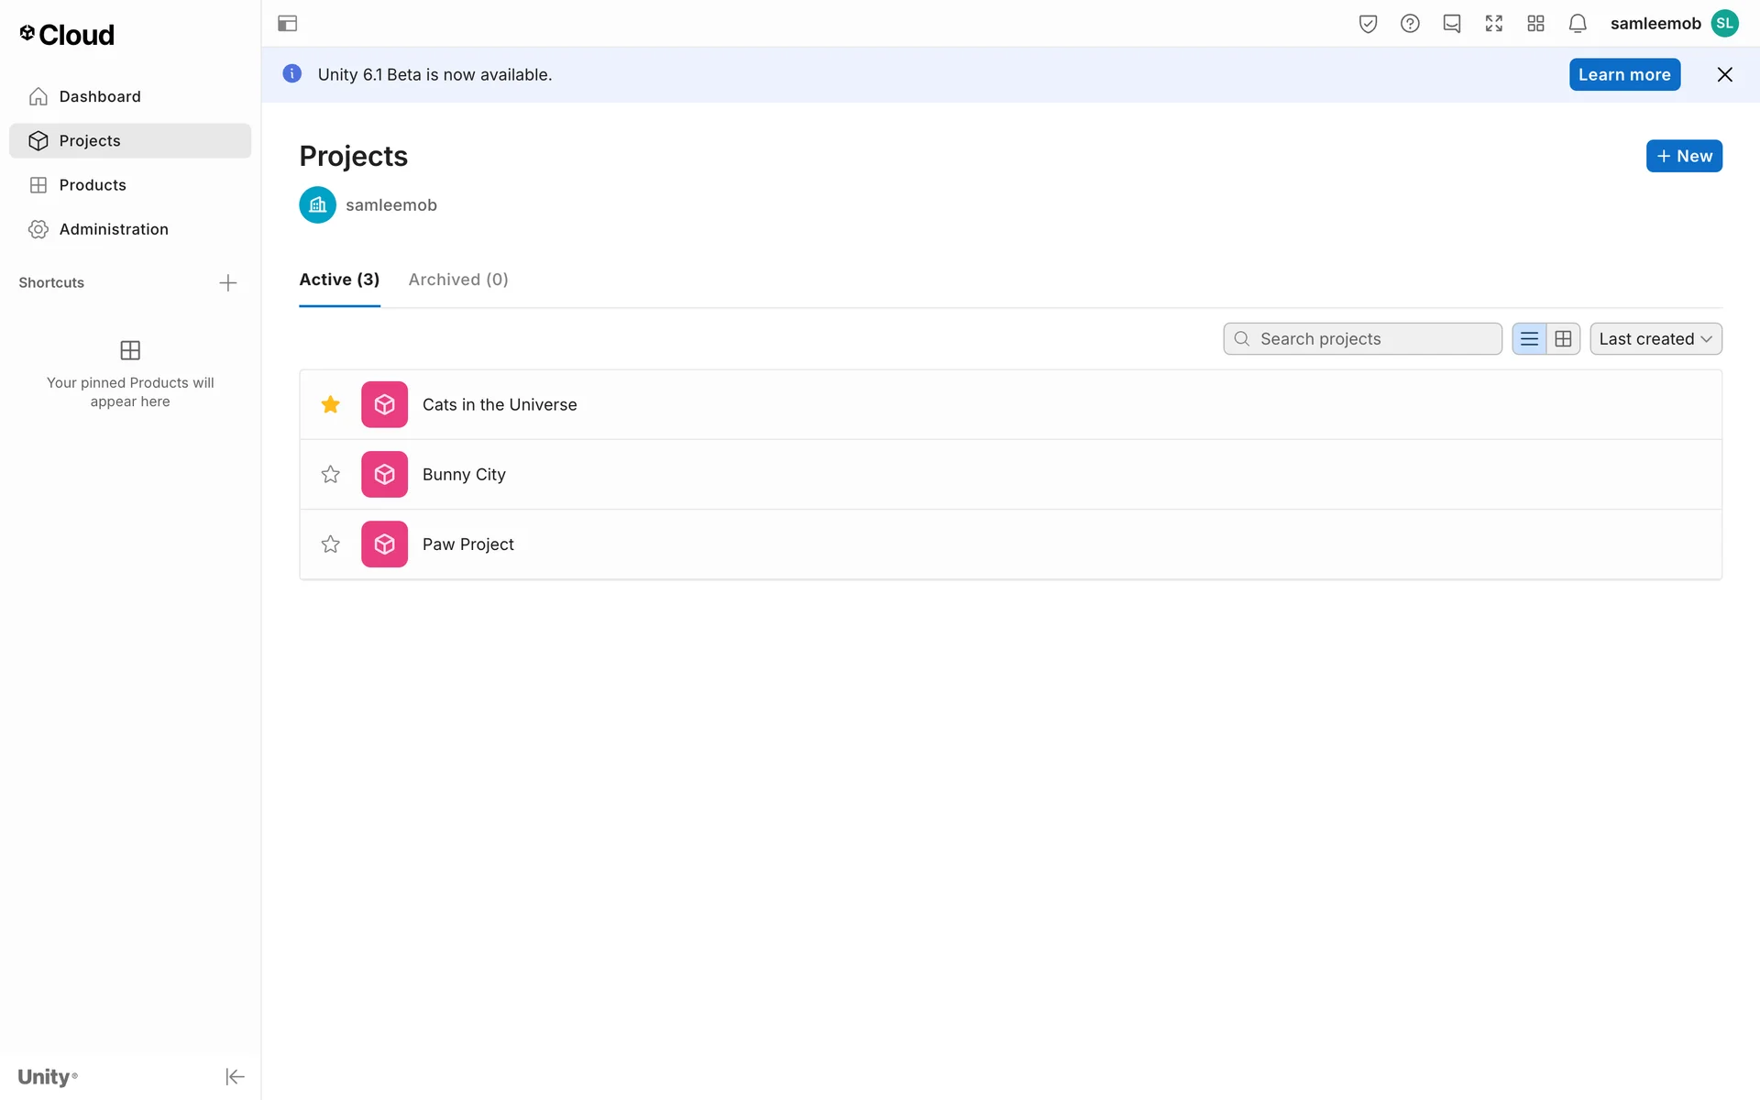Open notifications bell
This screenshot has height=1100, width=1760.
pyautogui.click(x=1577, y=24)
